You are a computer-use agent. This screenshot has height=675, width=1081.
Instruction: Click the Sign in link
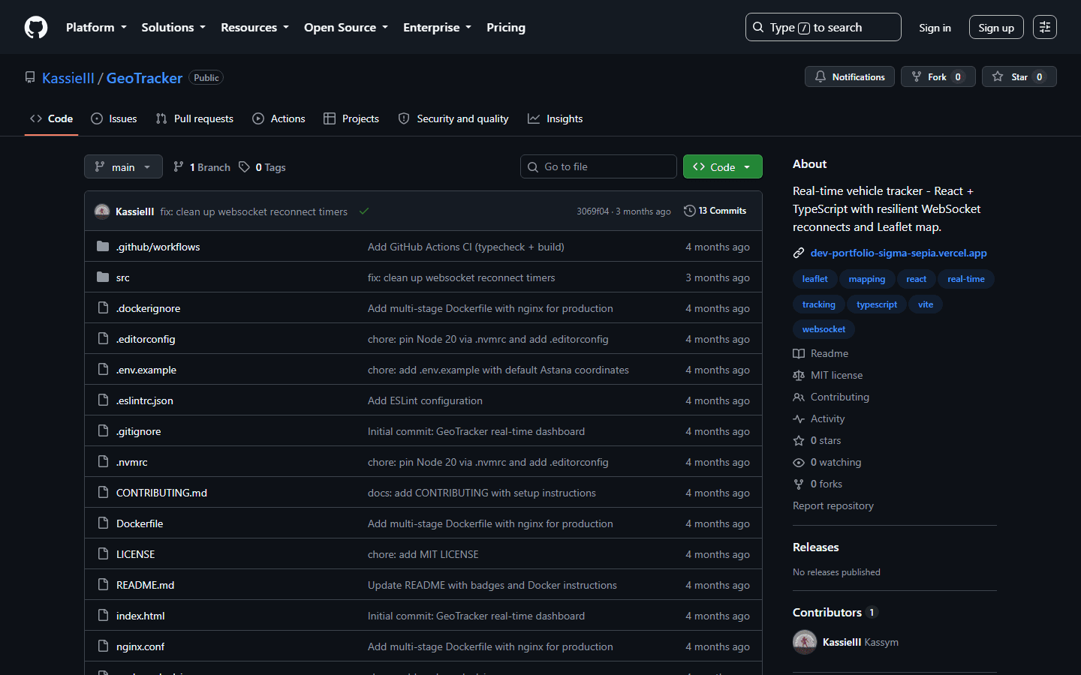click(x=935, y=27)
